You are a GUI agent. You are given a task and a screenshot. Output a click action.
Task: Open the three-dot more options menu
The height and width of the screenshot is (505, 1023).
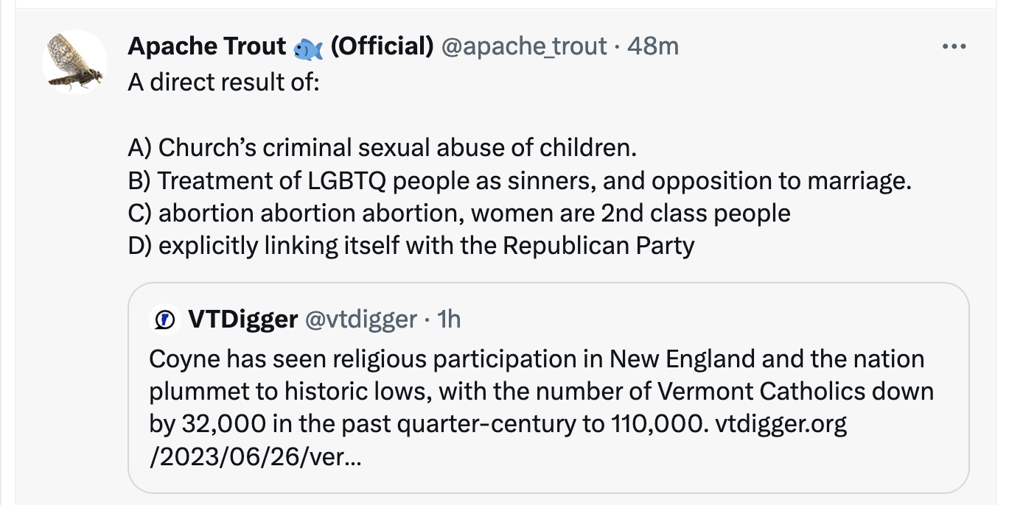click(x=954, y=47)
